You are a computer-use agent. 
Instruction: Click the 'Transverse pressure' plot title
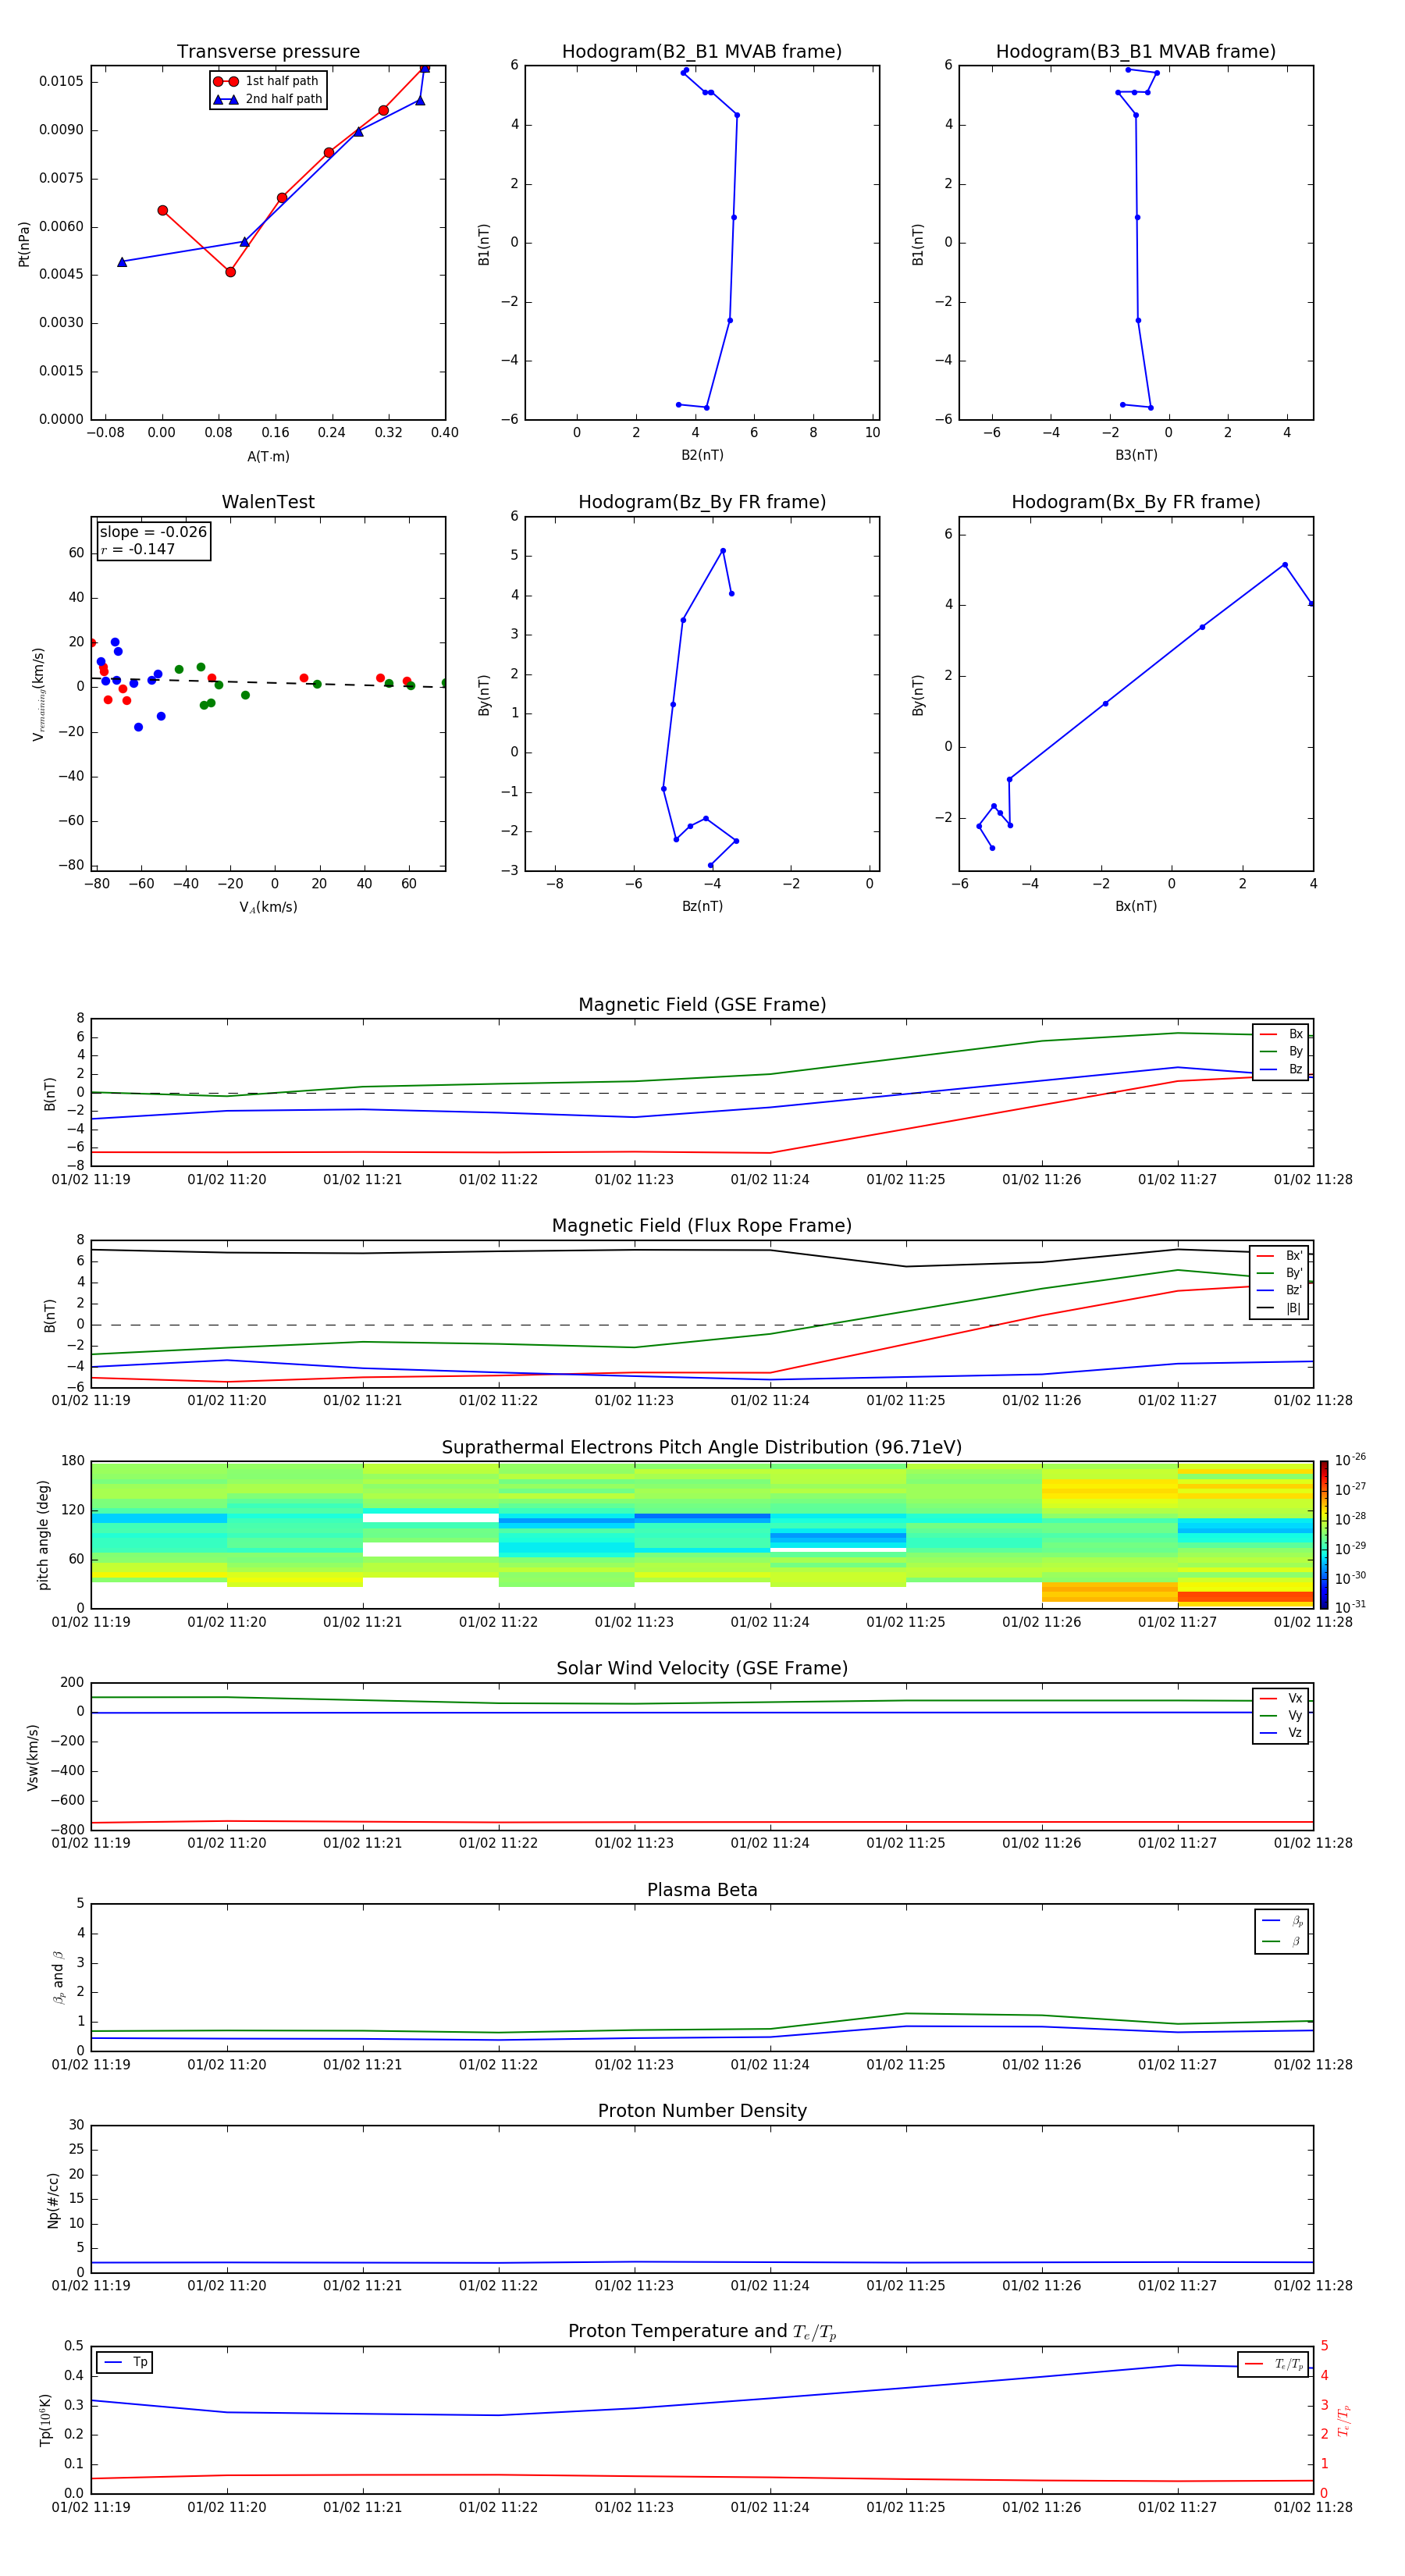[268, 51]
